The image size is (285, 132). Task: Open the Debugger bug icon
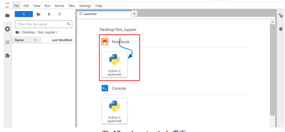[x=281, y=29]
